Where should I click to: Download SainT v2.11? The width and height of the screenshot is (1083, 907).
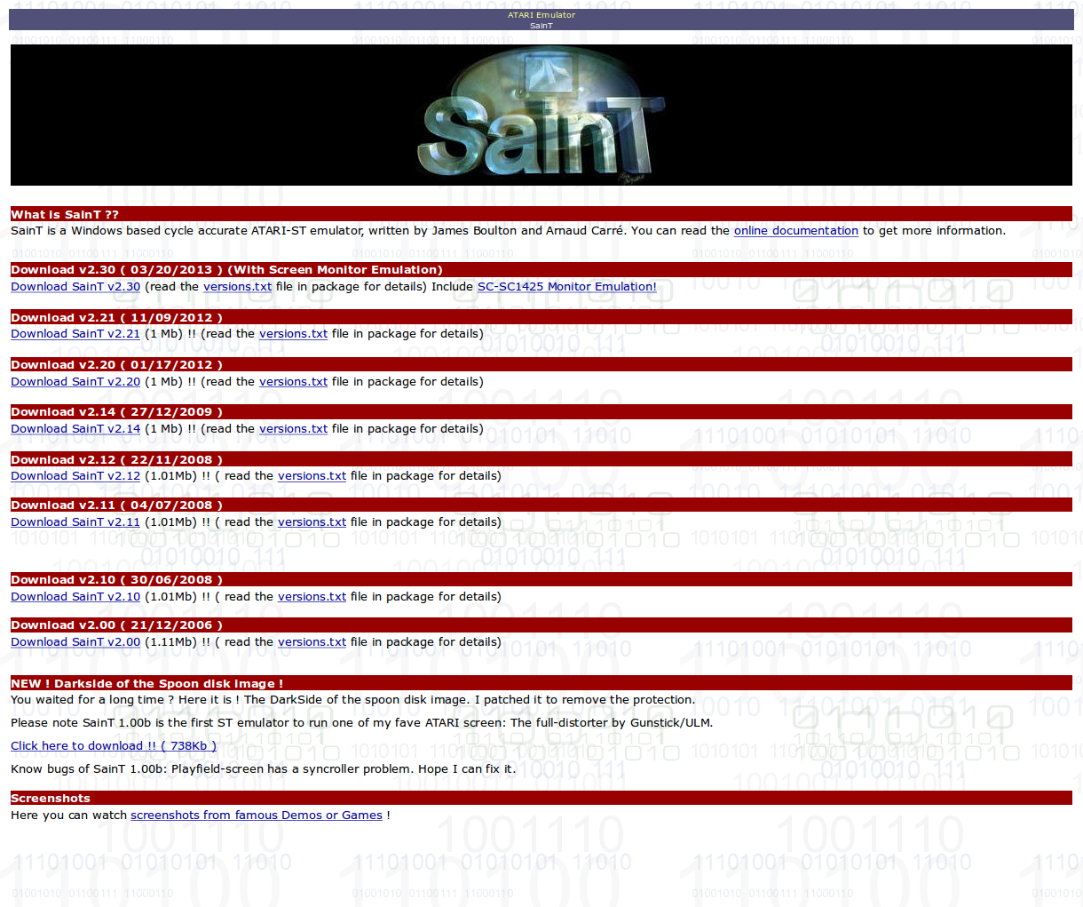tap(75, 522)
